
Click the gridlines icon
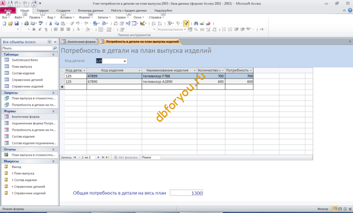tap(101, 29)
